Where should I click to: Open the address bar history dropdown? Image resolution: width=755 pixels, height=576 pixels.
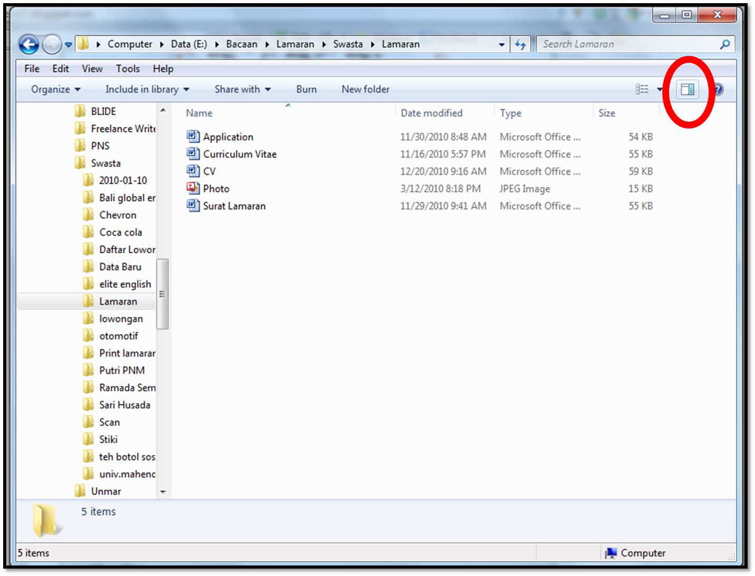502,45
